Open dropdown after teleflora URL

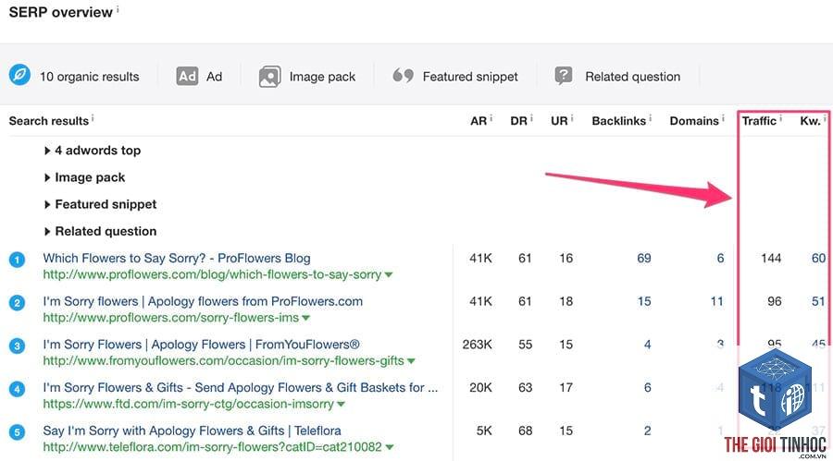(390, 447)
